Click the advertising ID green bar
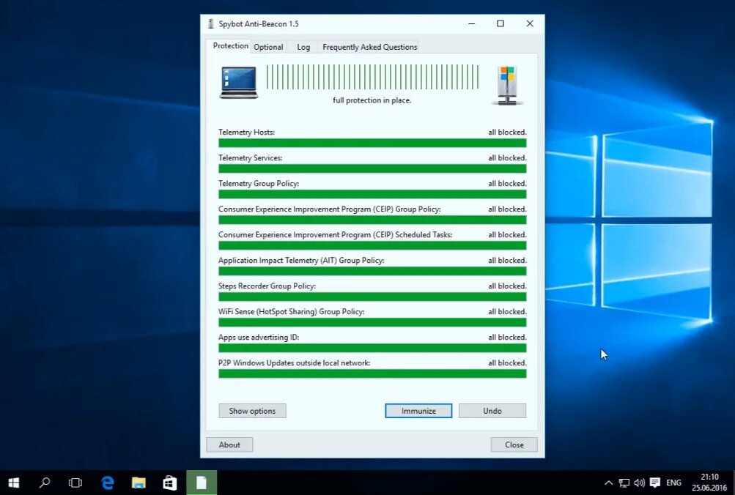 point(372,348)
